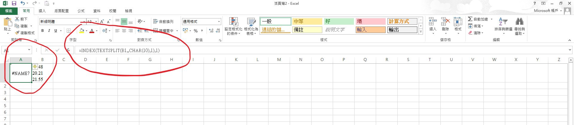Click 自動加總 AutoSum sigma
The height and width of the screenshot is (125, 574).
(470, 19)
